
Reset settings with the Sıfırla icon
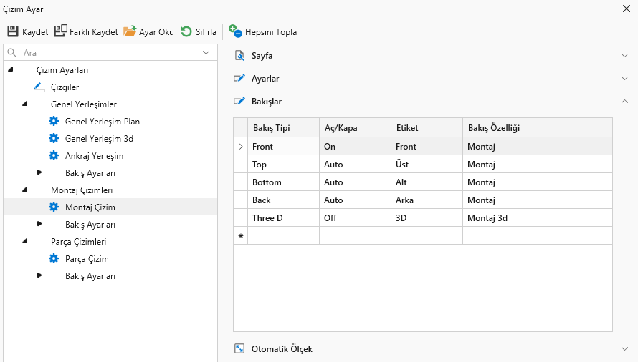coord(186,31)
